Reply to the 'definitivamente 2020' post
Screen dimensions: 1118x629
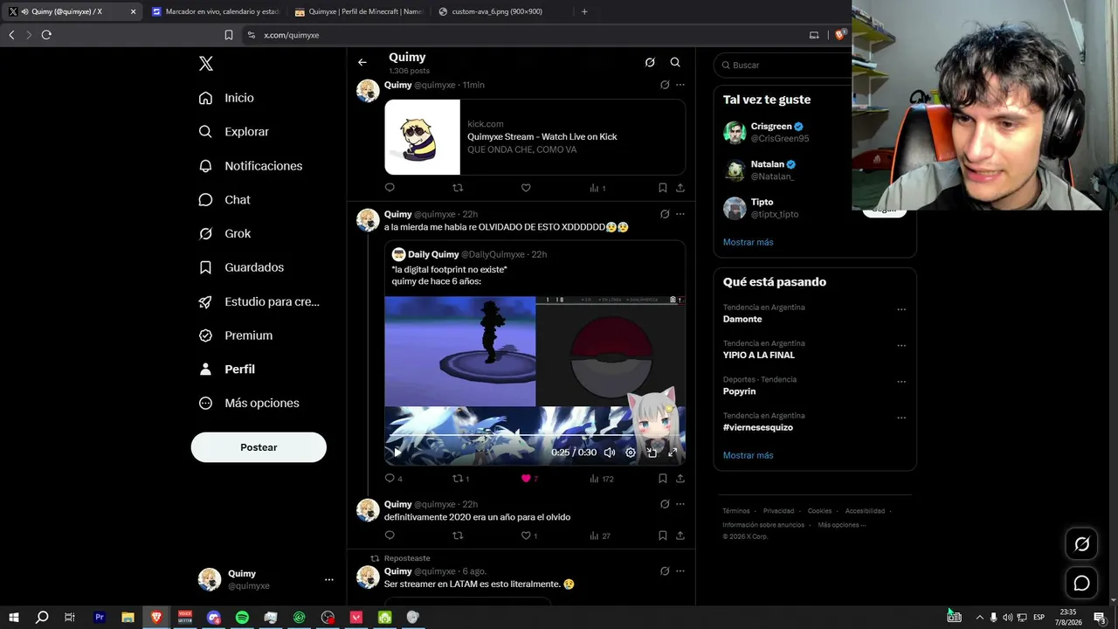point(390,536)
